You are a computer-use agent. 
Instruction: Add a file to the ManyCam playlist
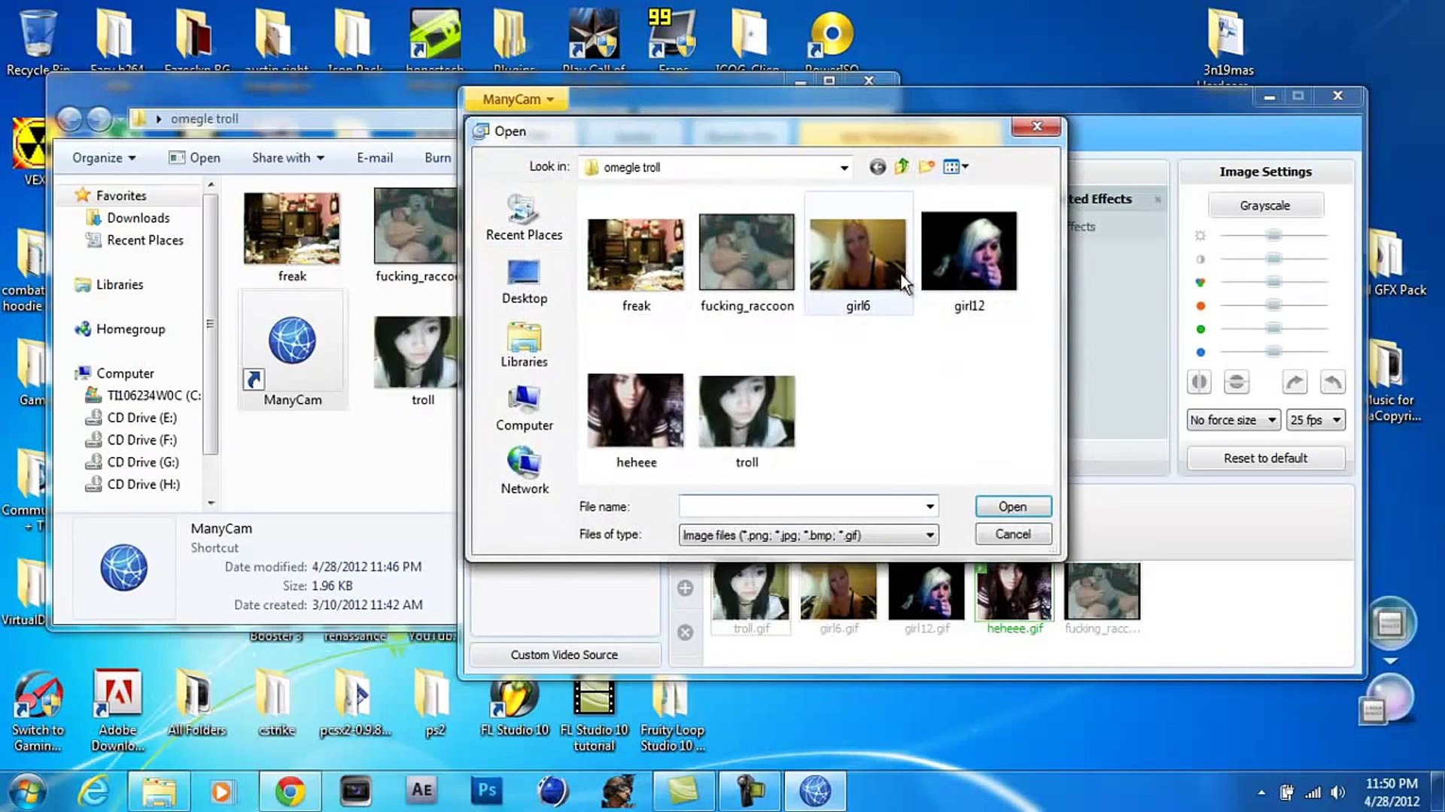pos(685,588)
